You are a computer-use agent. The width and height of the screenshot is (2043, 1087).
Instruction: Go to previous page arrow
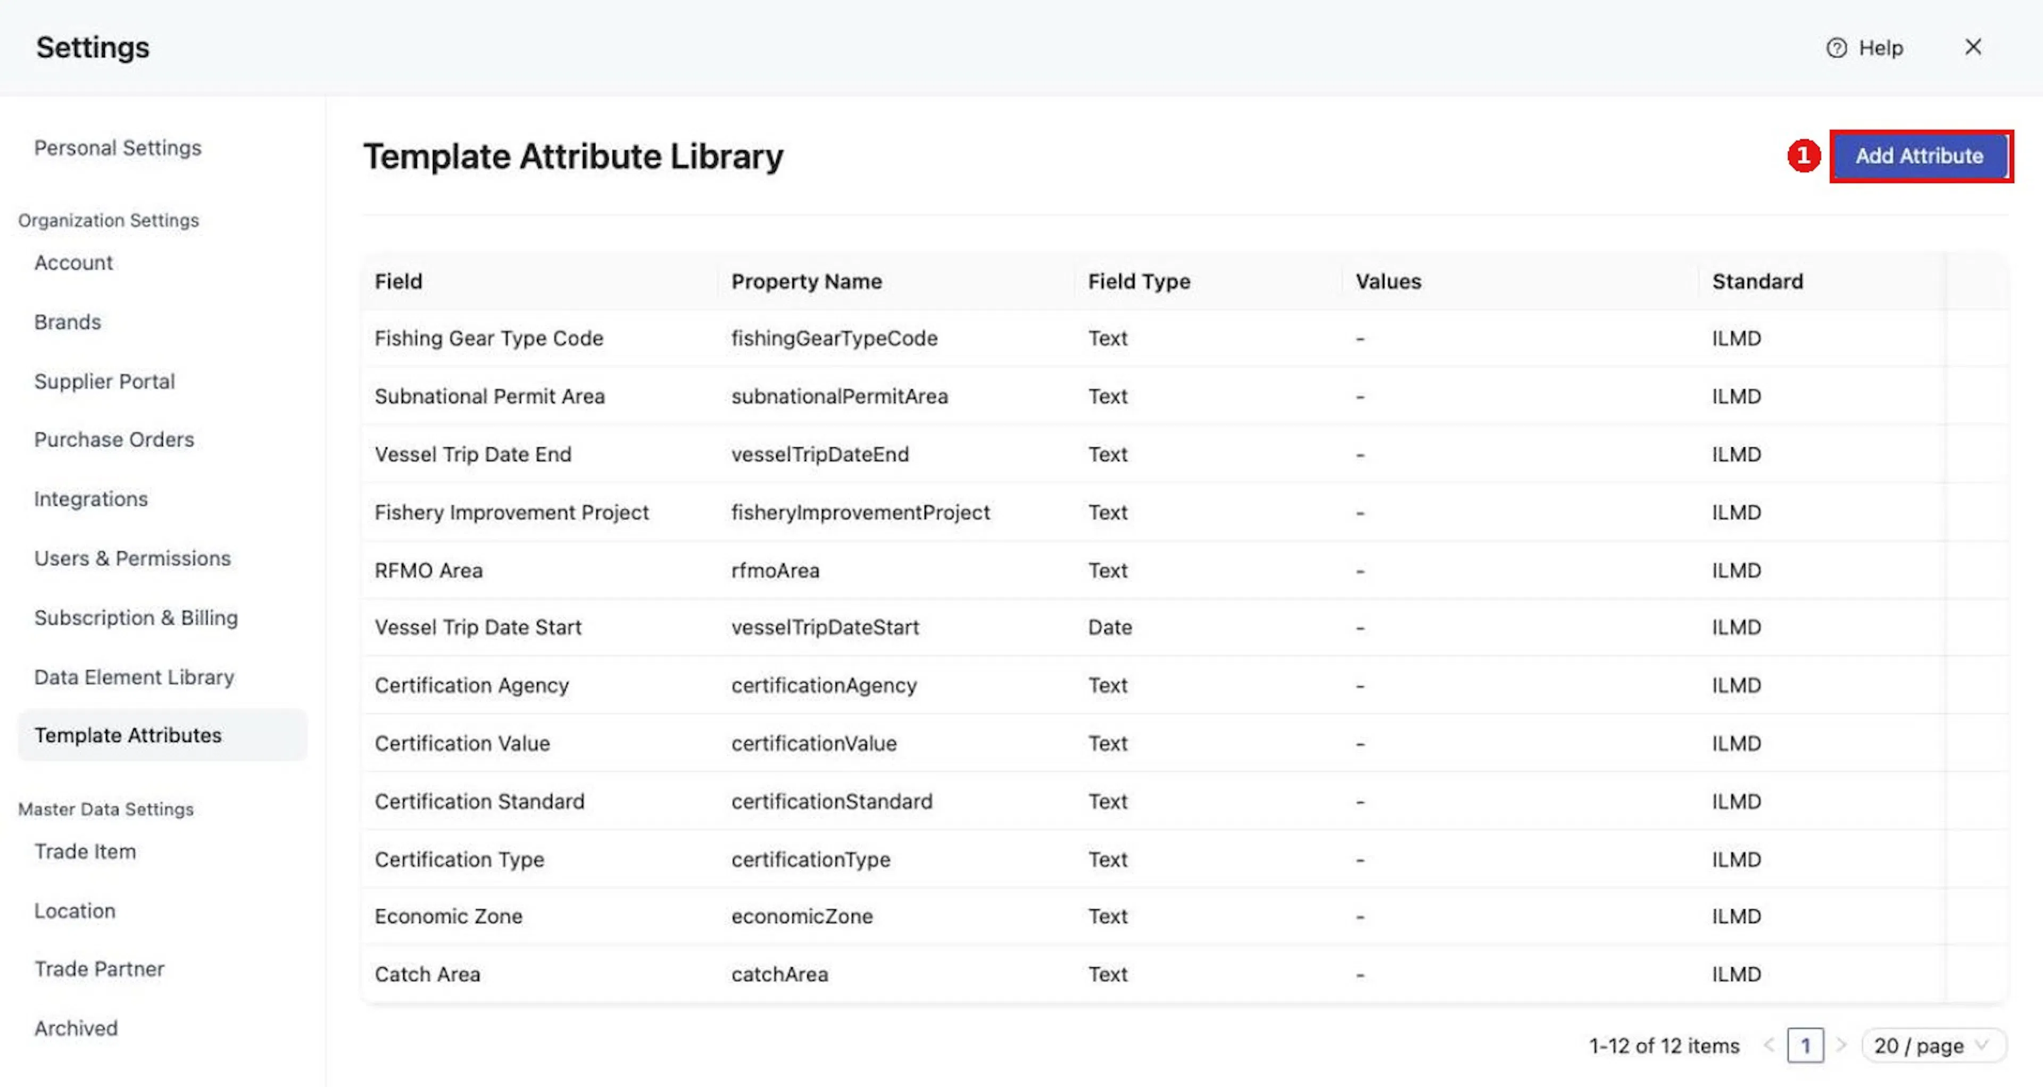coord(1768,1046)
